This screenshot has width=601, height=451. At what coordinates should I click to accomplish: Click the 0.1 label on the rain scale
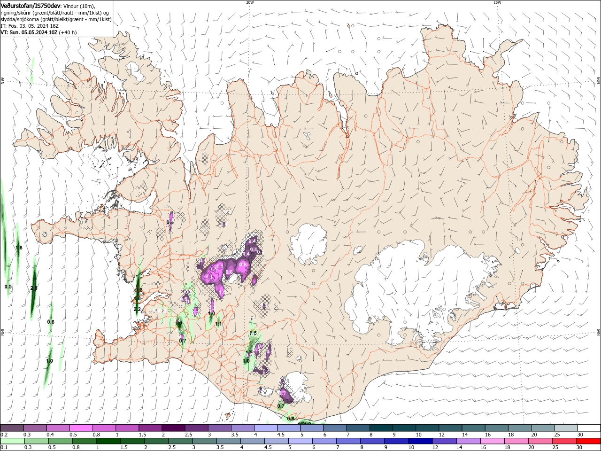click(x=4, y=448)
